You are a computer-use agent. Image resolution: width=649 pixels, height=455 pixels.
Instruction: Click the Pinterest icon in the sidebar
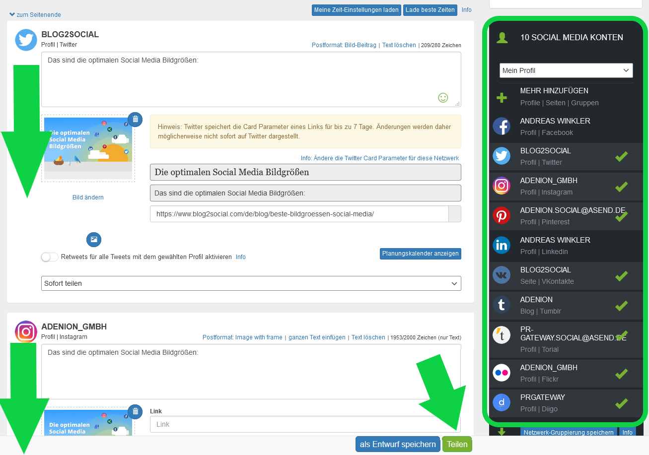(x=502, y=215)
